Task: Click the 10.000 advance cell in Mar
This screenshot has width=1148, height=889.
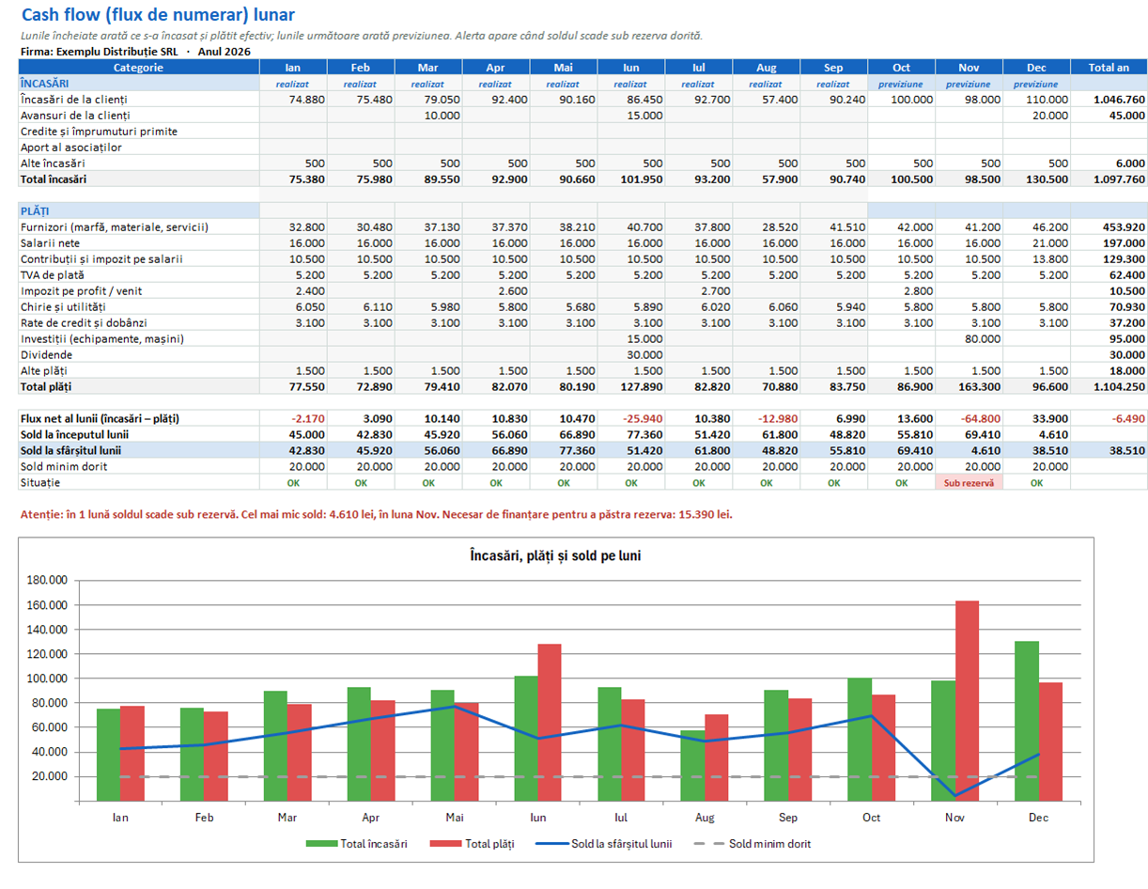Action: click(x=428, y=115)
